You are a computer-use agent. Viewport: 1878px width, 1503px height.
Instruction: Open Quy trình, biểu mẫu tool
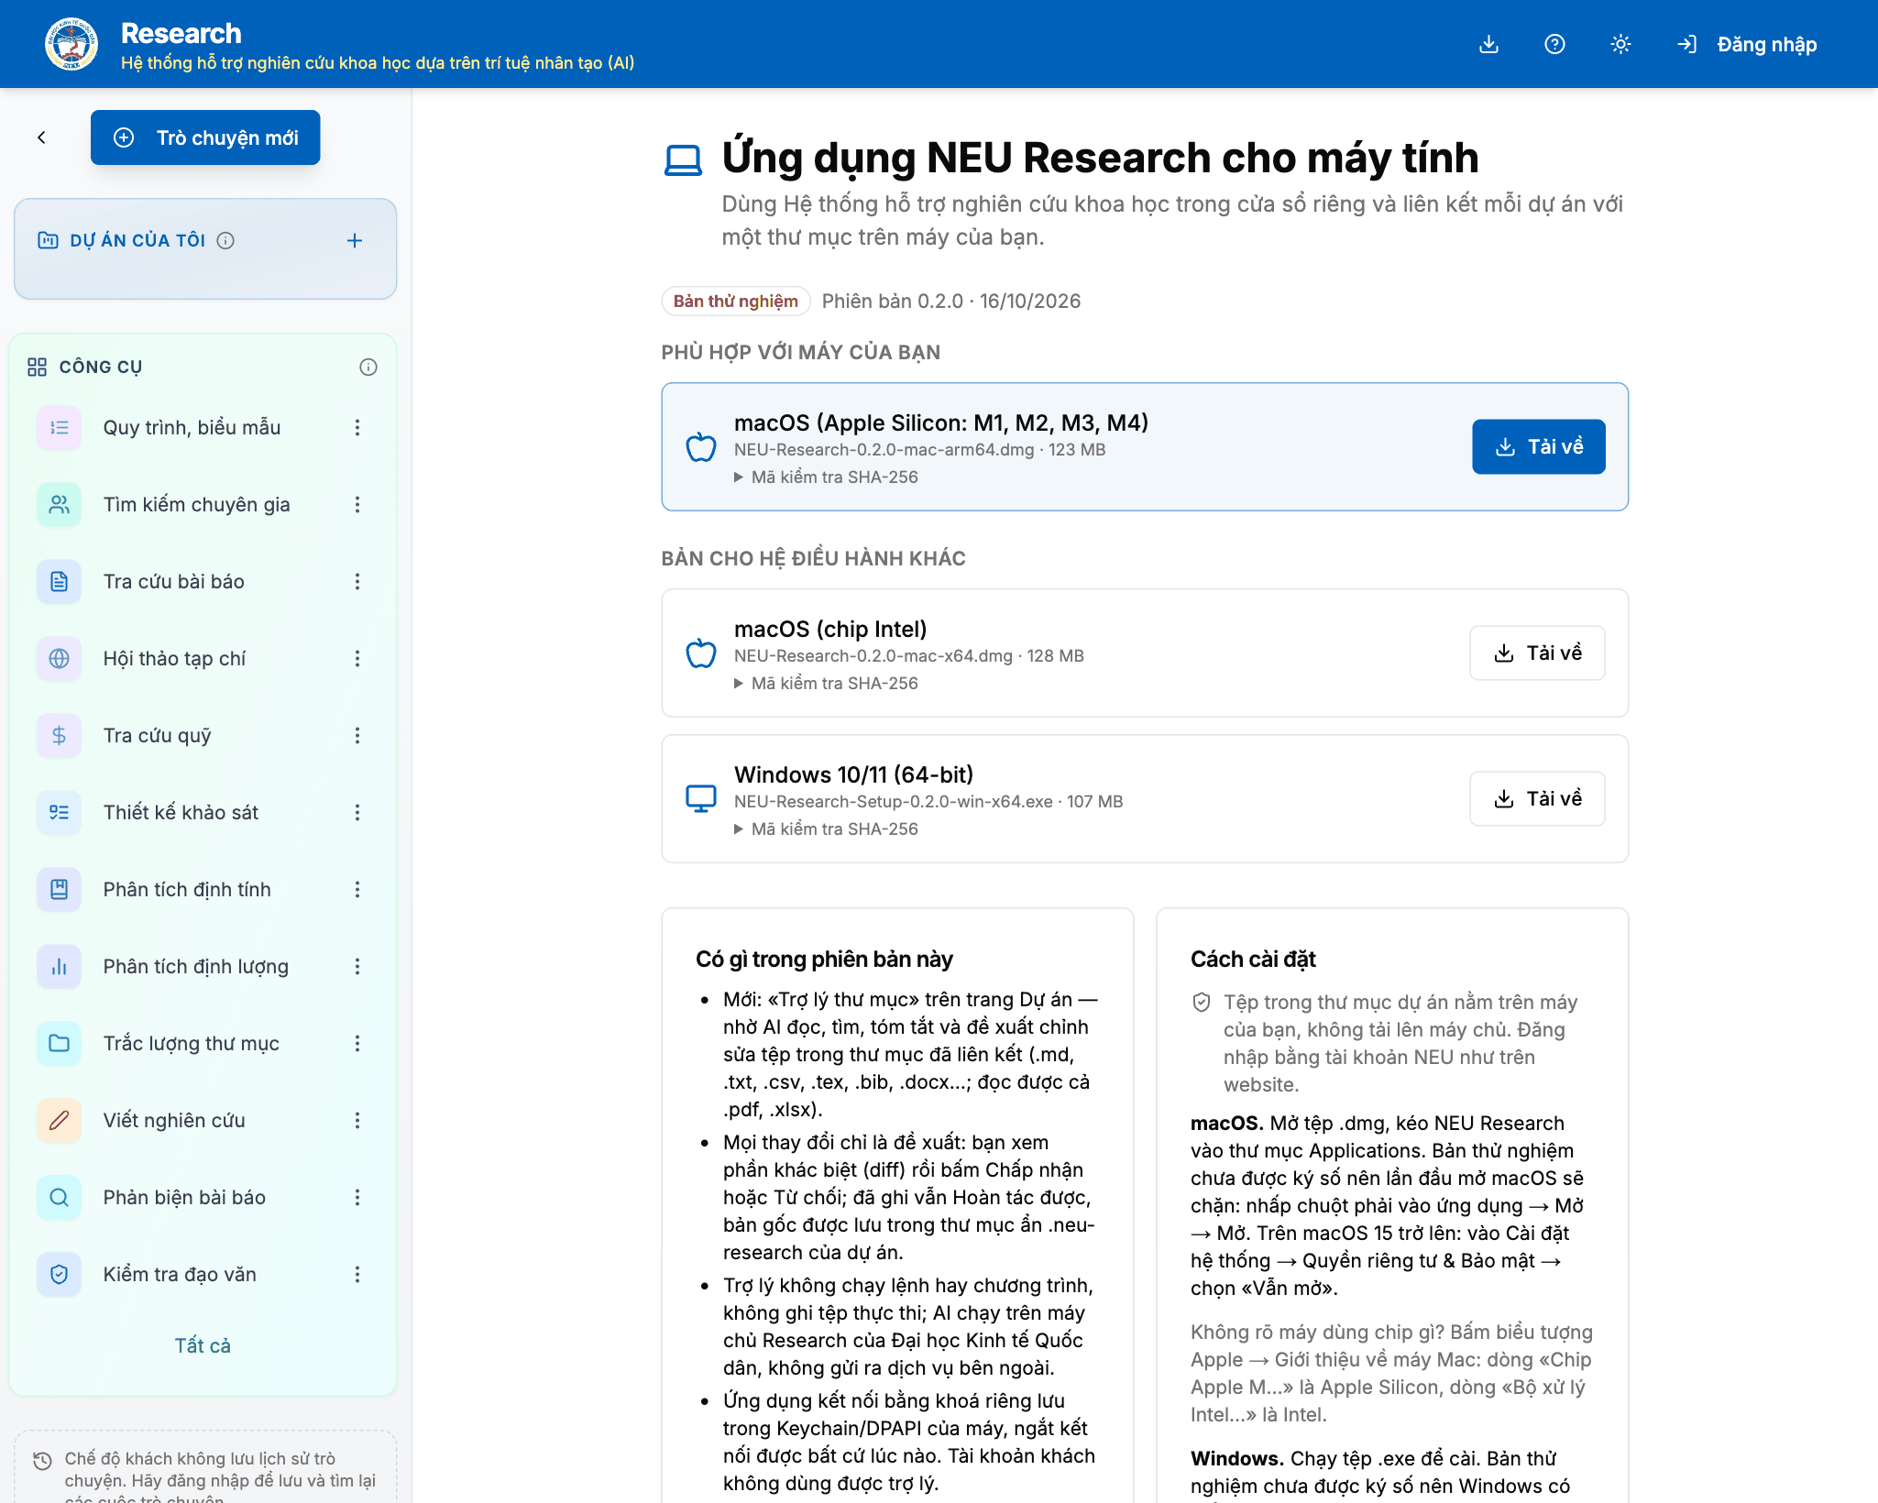click(192, 428)
